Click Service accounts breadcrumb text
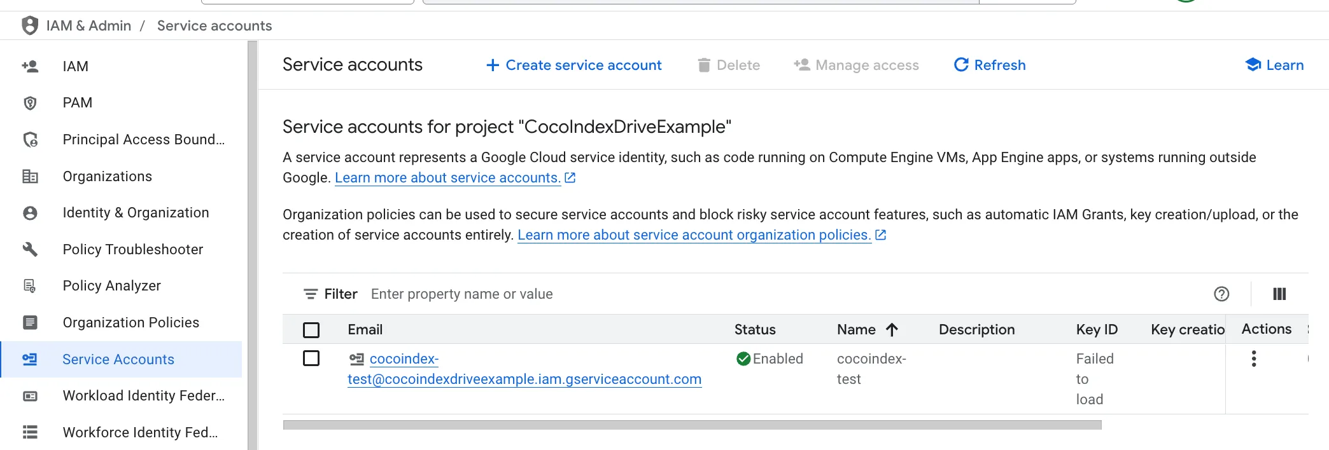Image resolution: width=1329 pixels, height=450 pixels. [x=214, y=25]
